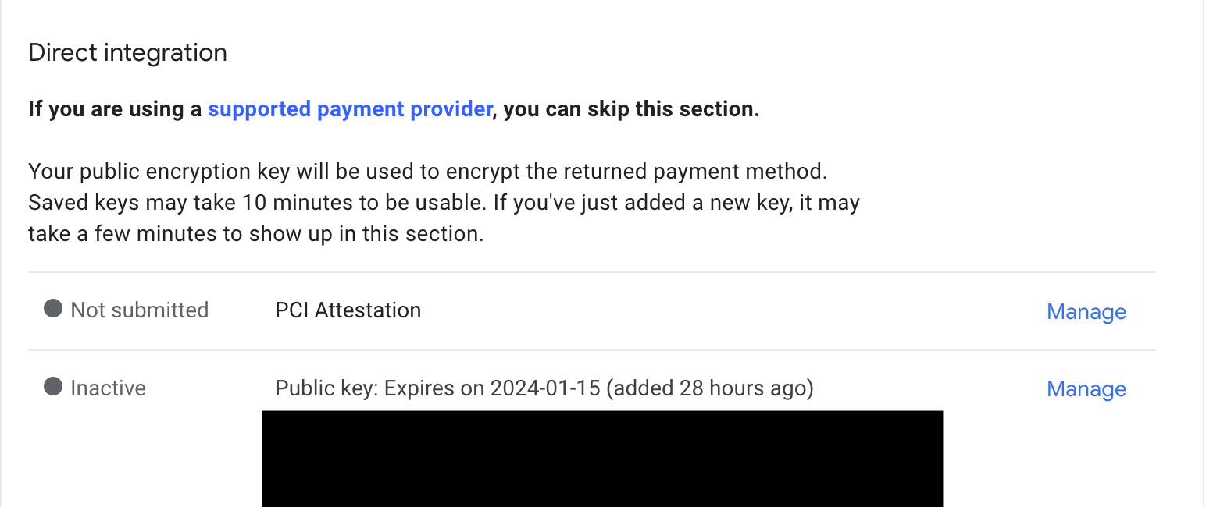Click the PCI Attestation row status indicator

tap(52, 310)
